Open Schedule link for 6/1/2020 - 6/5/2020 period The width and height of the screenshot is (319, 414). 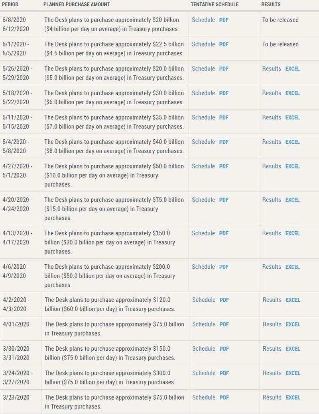click(x=203, y=44)
